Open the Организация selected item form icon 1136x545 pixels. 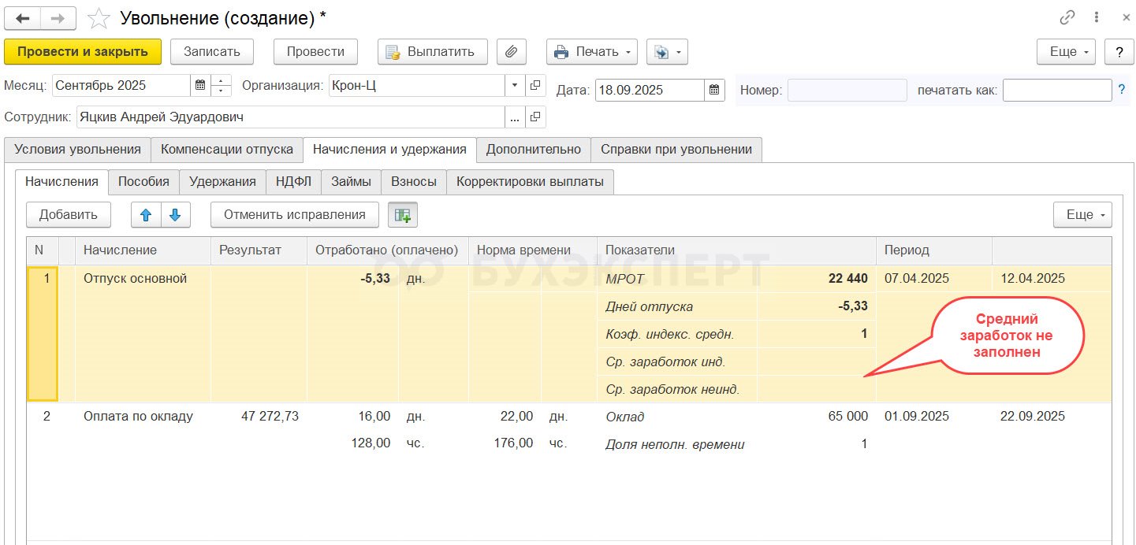tap(535, 85)
